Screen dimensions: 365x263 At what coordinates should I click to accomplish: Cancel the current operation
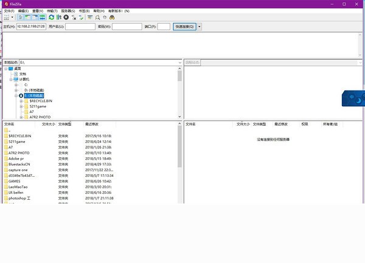coord(66,17)
